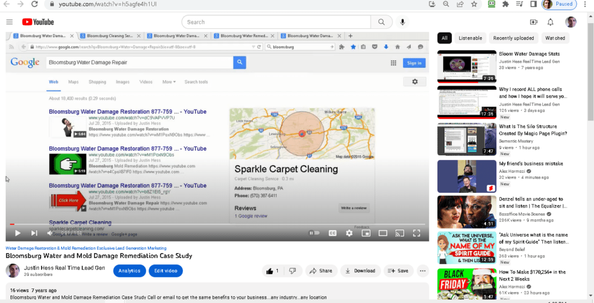Like the video with thumbs up

(x=273, y=271)
